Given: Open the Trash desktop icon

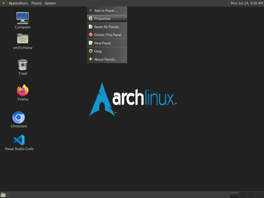Looking at the screenshot, I should [23, 67].
